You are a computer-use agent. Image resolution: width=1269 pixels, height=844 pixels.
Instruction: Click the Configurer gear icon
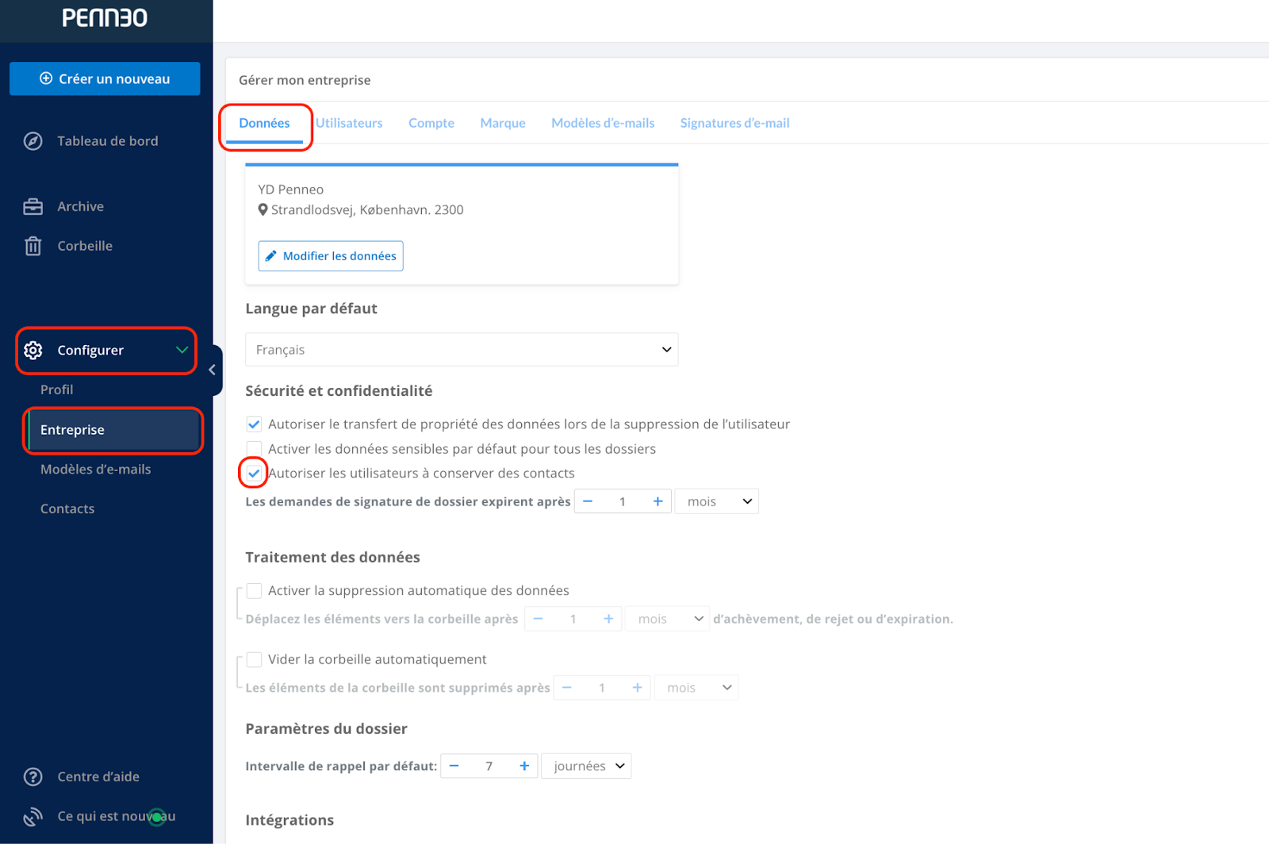pos(33,350)
